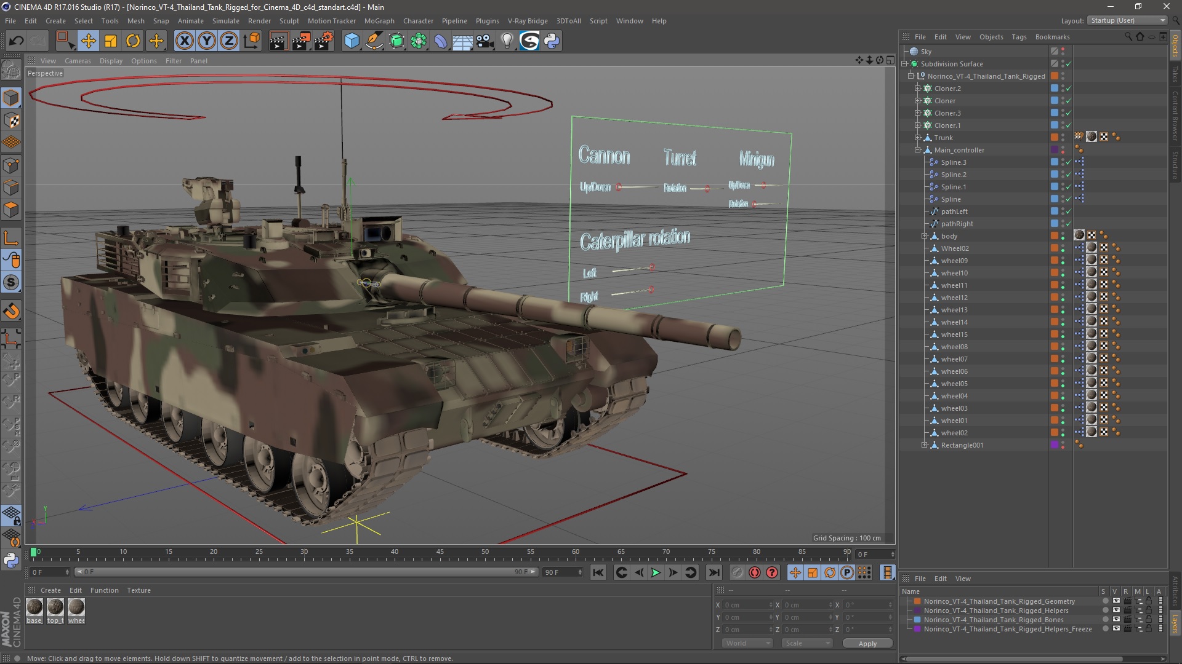Toggle Spline.3 enable checkmark

pyautogui.click(x=1069, y=162)
